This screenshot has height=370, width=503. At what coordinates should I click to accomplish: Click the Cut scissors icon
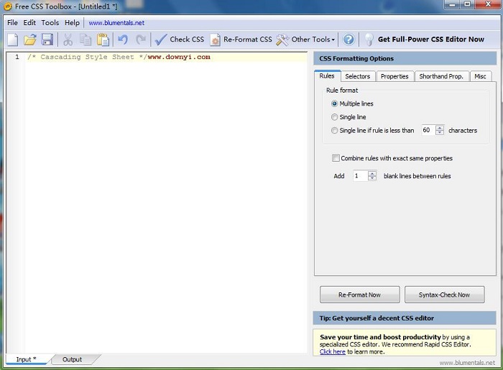[x=68, y=40]
